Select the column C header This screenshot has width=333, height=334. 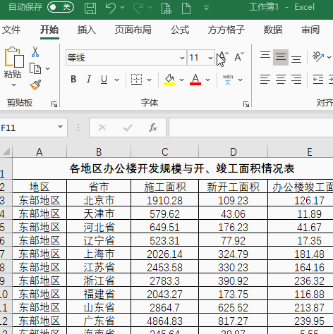point(165,151)
